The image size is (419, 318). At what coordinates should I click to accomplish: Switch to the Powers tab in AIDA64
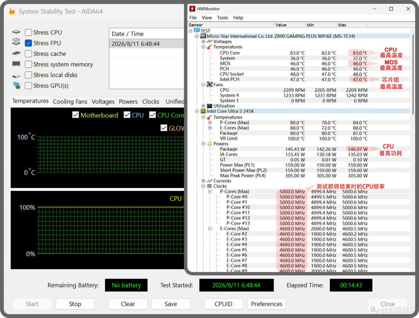tap(128, 102)
